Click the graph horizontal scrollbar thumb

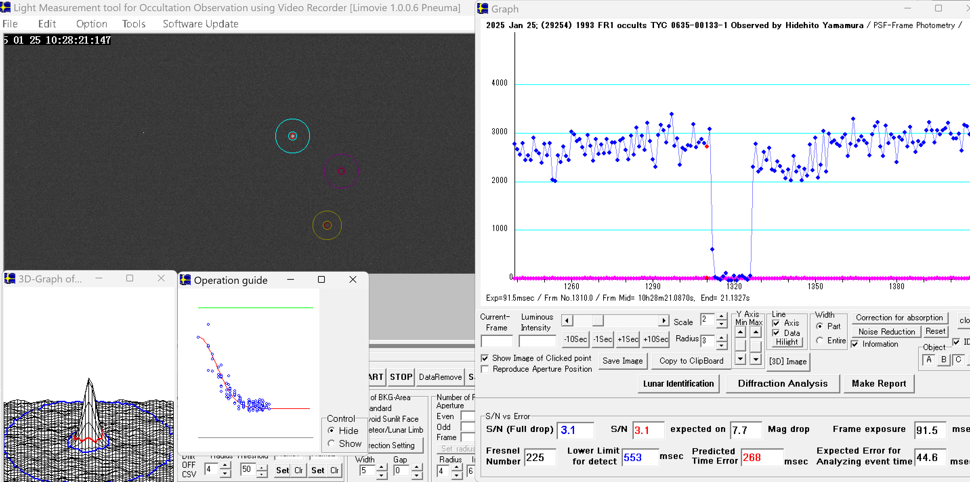tap(597, 321)
